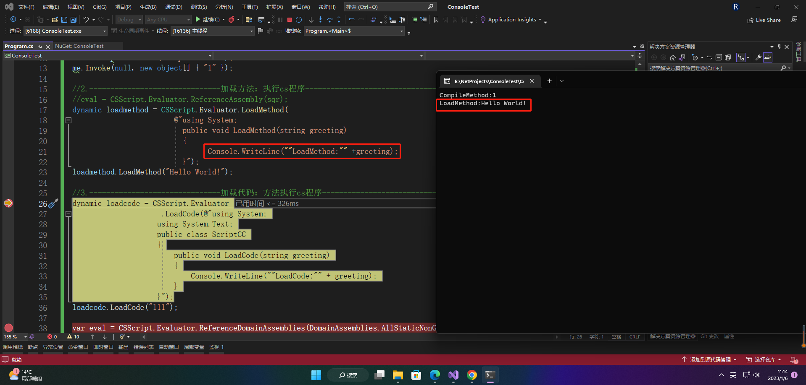Open the stack frame Program.<Main>$ dropdown
The image size is (806, 385).
354,31
